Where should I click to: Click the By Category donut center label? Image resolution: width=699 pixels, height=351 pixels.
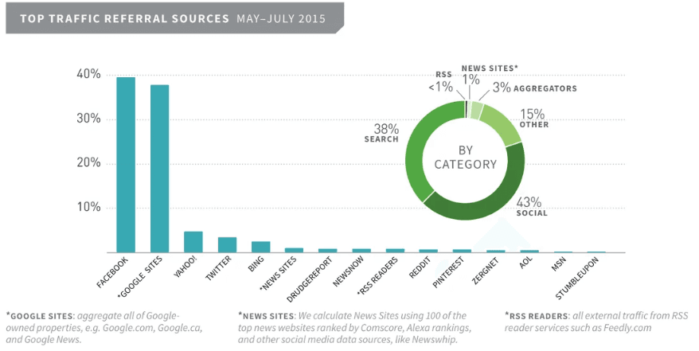click(x=466, y=158)
